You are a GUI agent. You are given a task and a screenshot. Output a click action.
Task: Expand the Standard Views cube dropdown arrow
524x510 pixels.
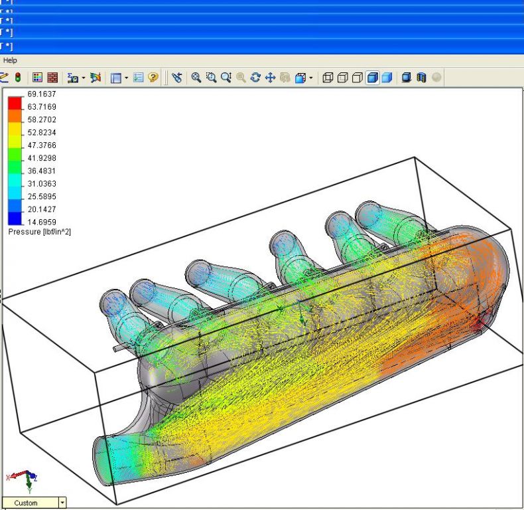[311, 78]
